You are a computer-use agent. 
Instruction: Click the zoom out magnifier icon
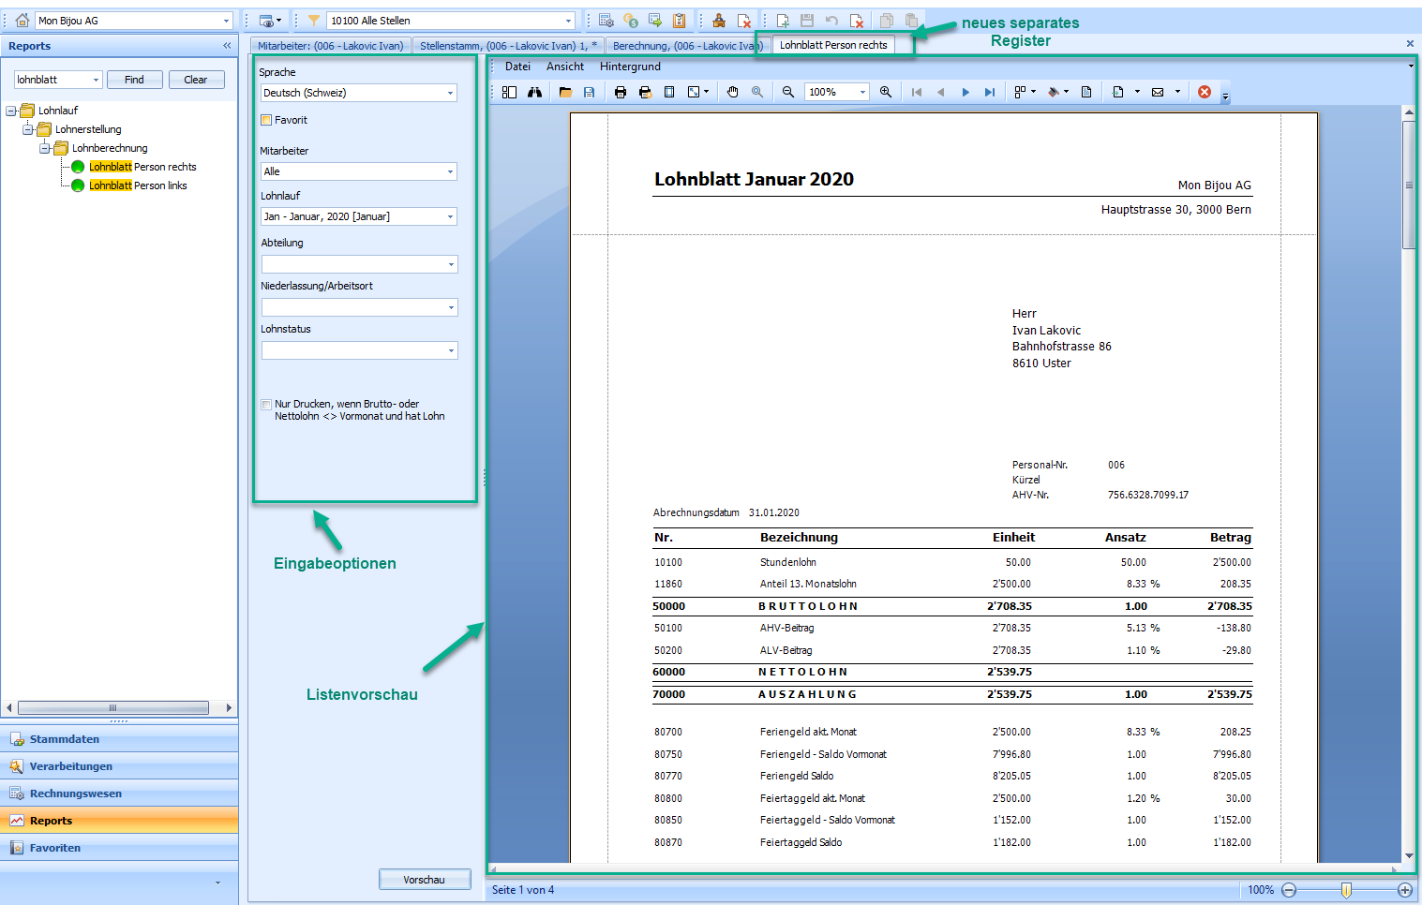click(x=788, y=92)
